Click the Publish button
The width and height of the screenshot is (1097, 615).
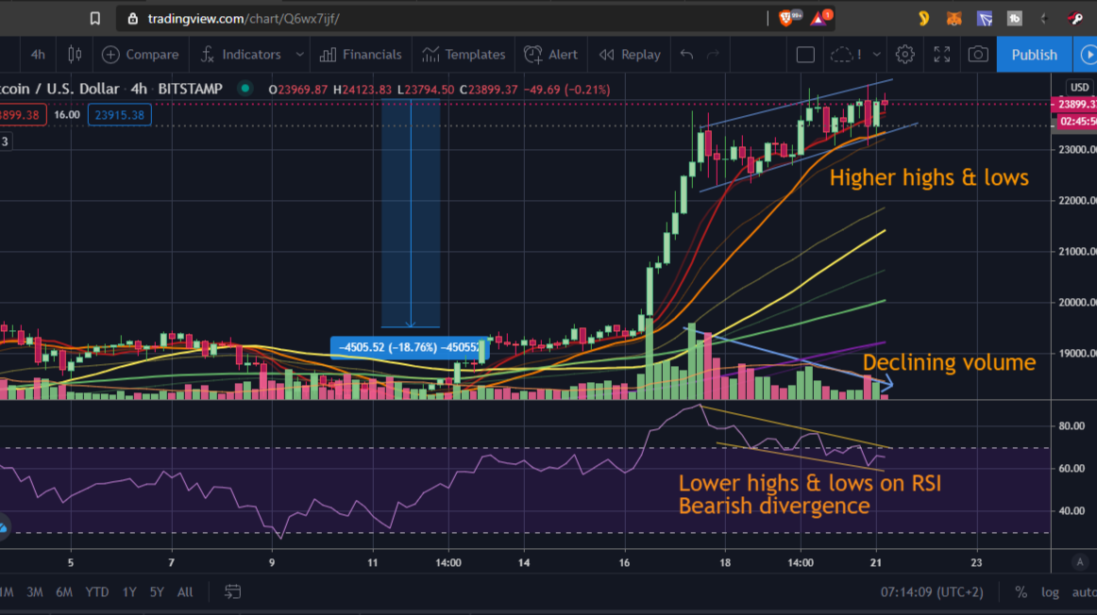pyautogui.click(x=1034, y=55)
